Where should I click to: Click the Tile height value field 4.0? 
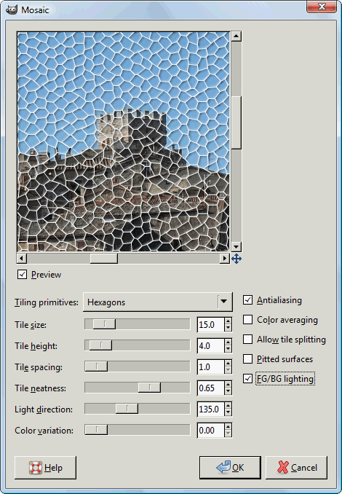click(210, 345)
